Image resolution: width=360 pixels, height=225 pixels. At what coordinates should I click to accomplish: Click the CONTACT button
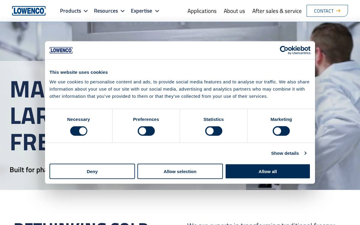tap(327, 11)
